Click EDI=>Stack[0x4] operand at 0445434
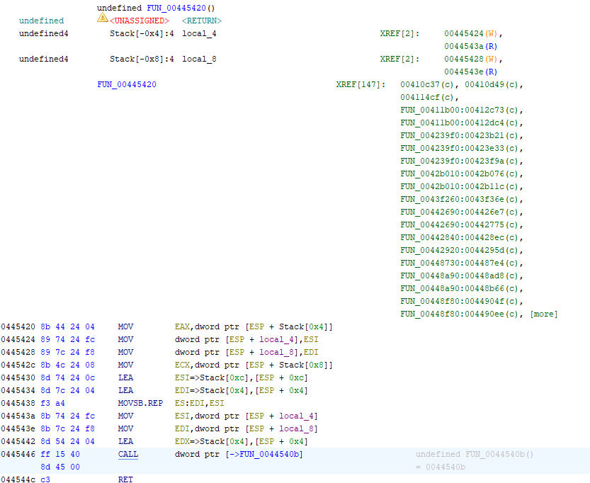 point(212,391)
